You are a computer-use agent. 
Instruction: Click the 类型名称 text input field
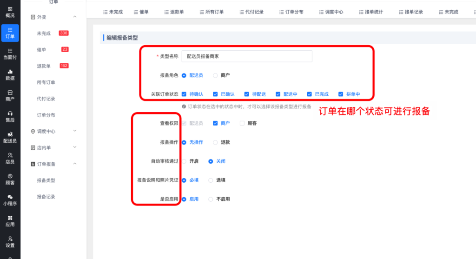pos(246,56)
